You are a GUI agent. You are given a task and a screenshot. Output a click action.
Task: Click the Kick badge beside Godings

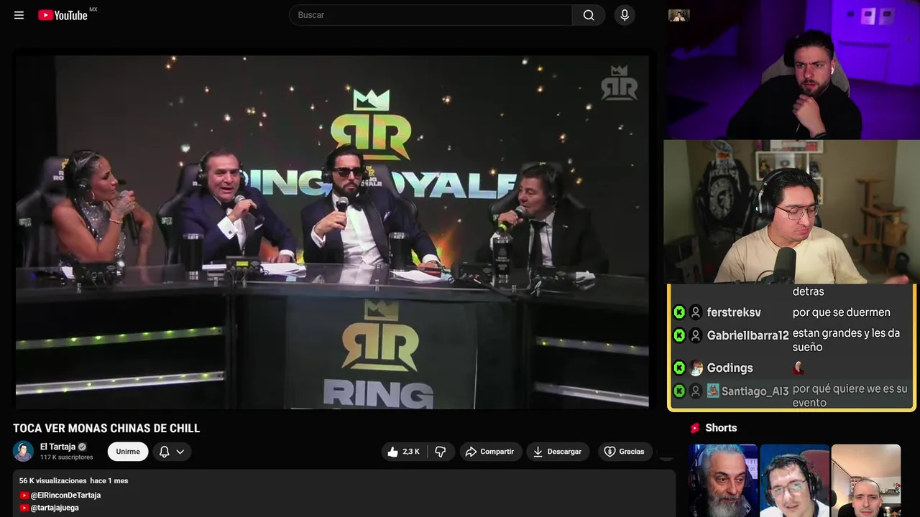tap(679, 368)
